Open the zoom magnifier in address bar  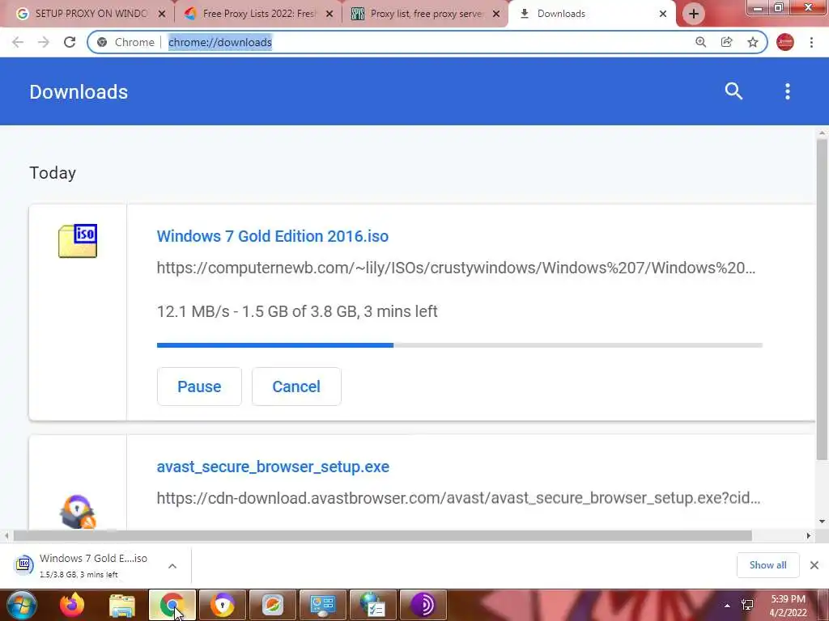(700, 42)
